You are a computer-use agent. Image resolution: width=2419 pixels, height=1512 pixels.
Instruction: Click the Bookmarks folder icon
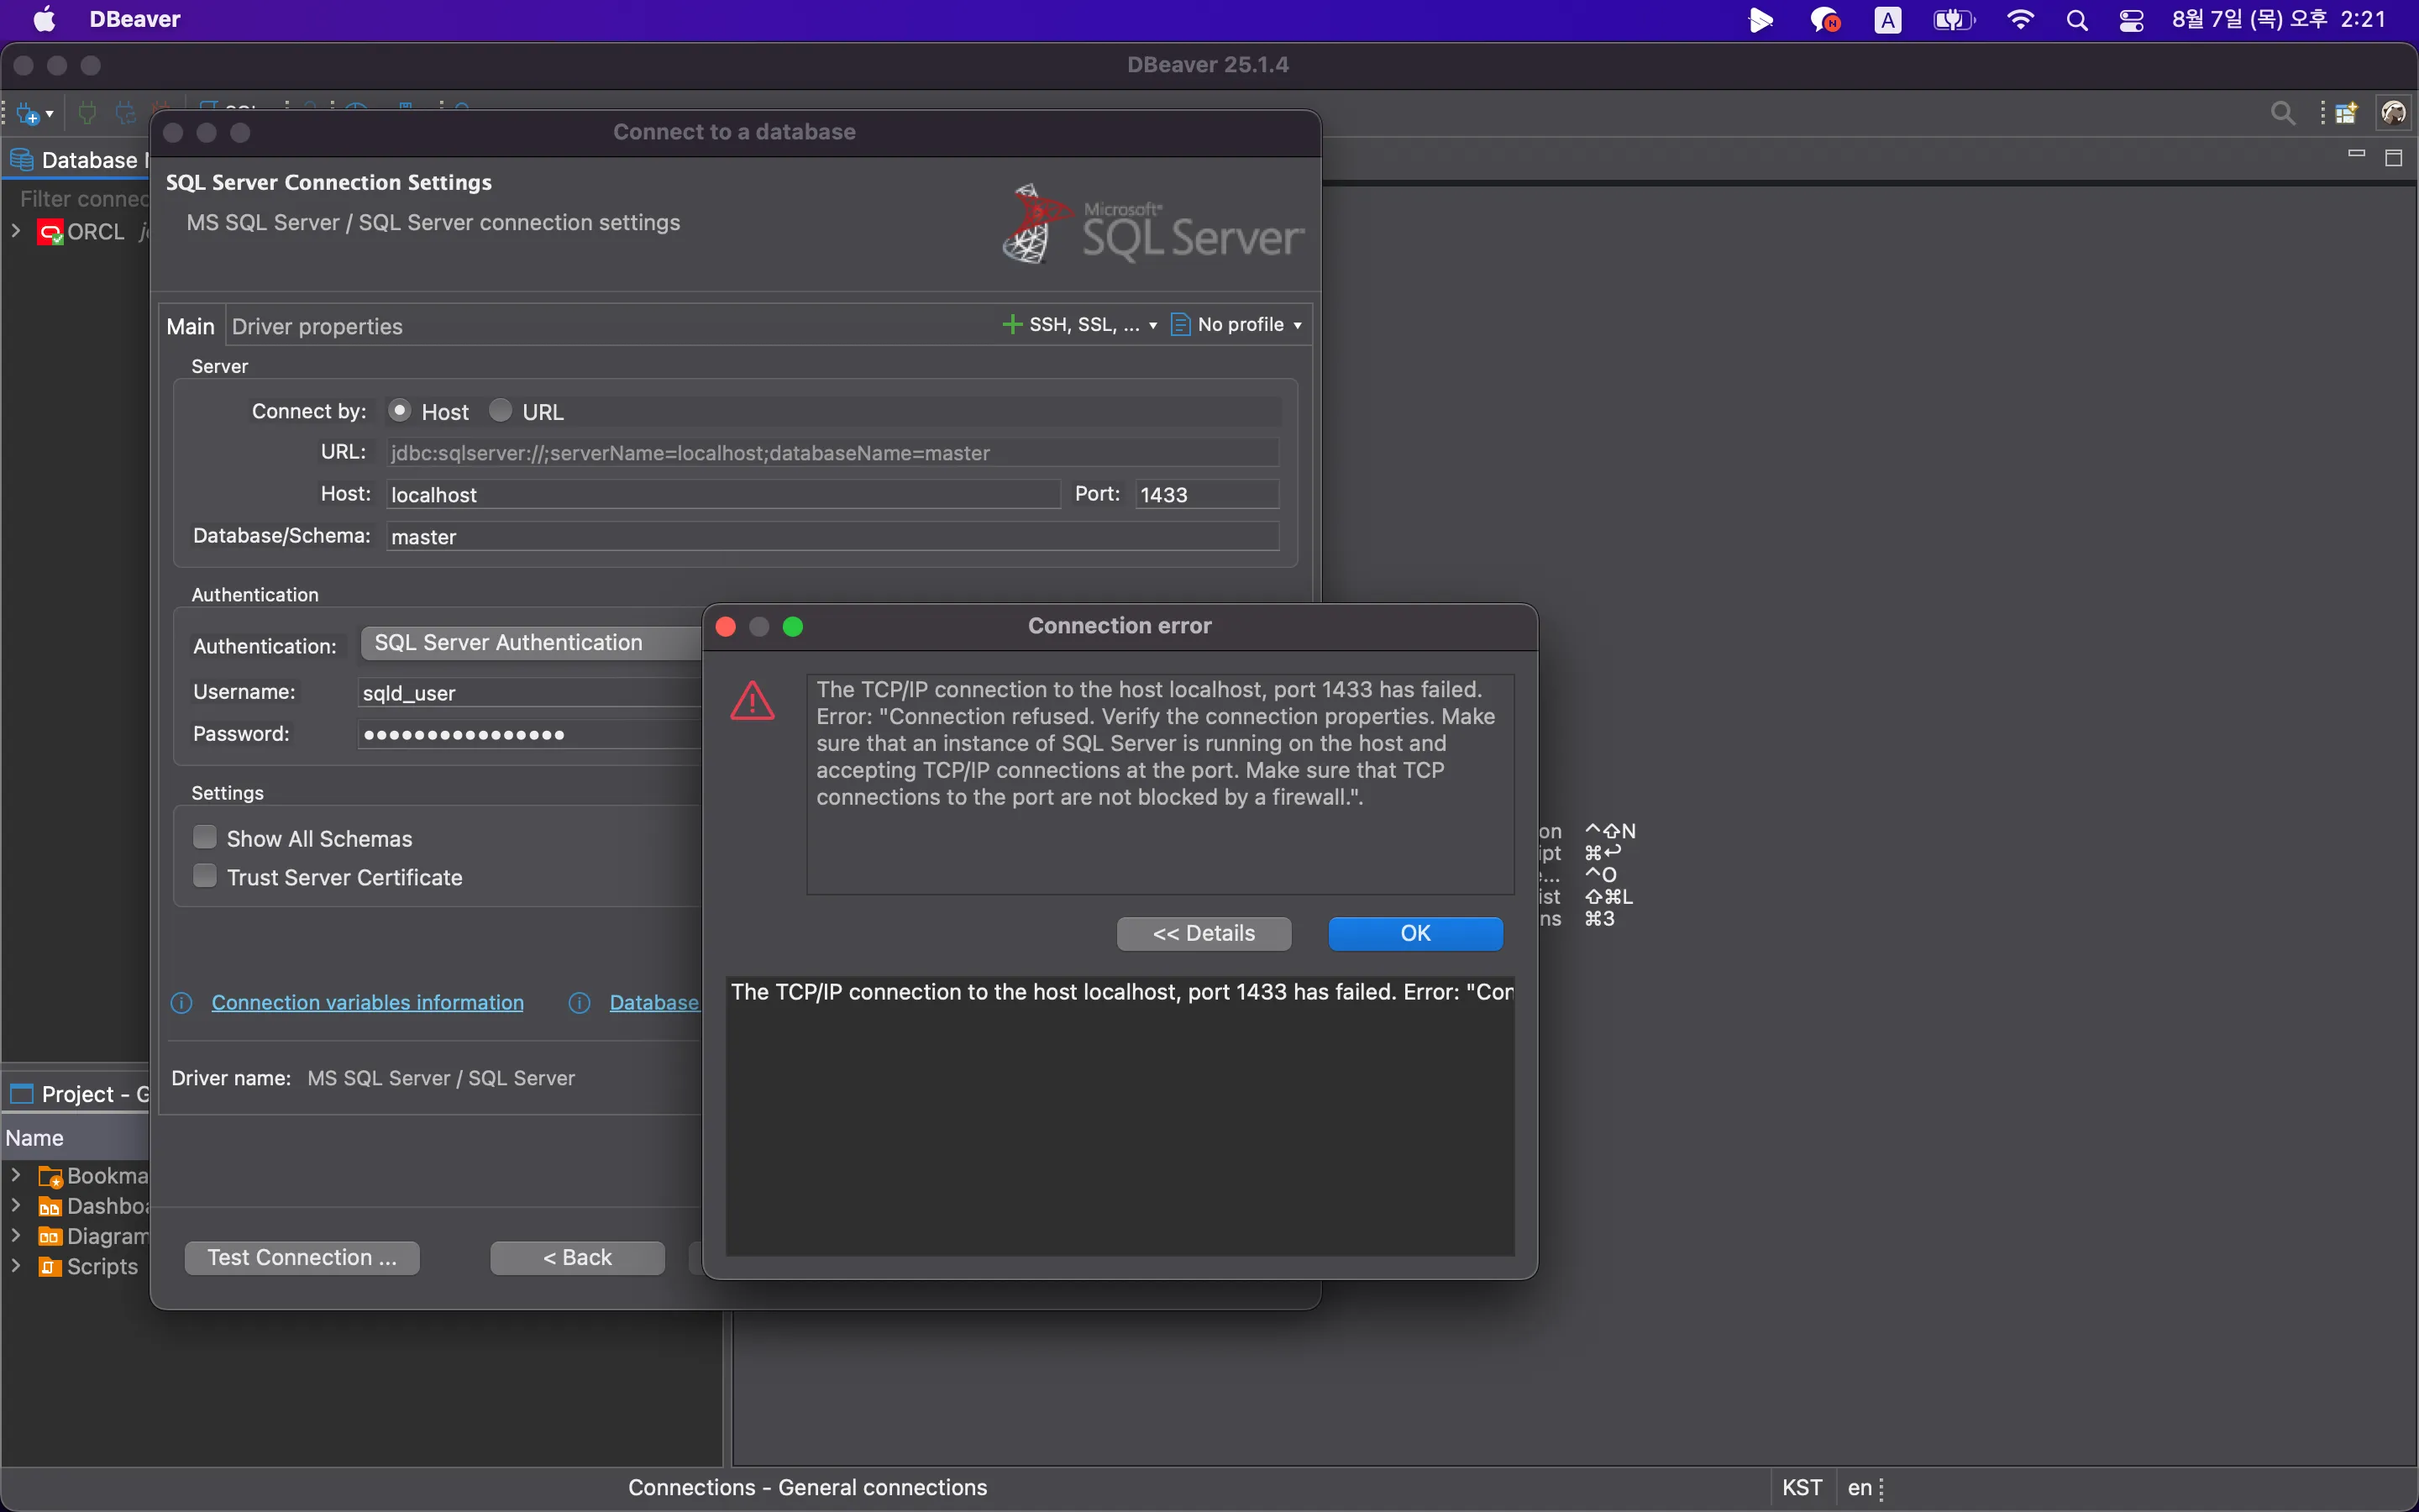tap(50, 1177)
